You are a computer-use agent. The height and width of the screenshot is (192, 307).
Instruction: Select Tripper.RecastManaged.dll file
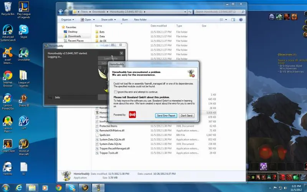click(x=156, y=149)
